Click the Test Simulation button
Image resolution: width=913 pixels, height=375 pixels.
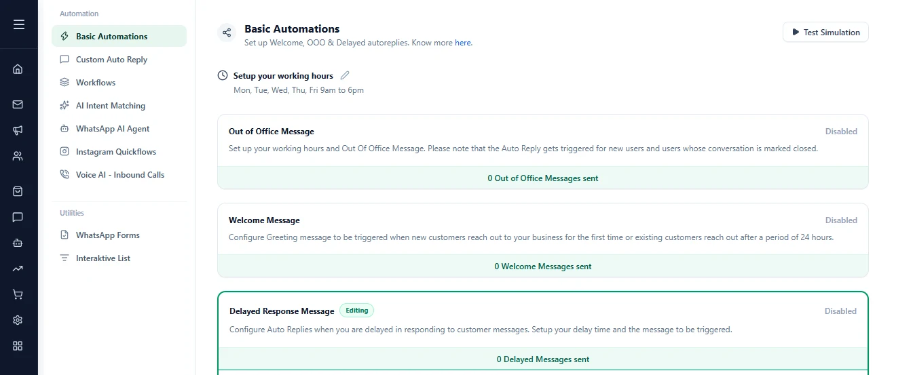[x=825, y=33]
